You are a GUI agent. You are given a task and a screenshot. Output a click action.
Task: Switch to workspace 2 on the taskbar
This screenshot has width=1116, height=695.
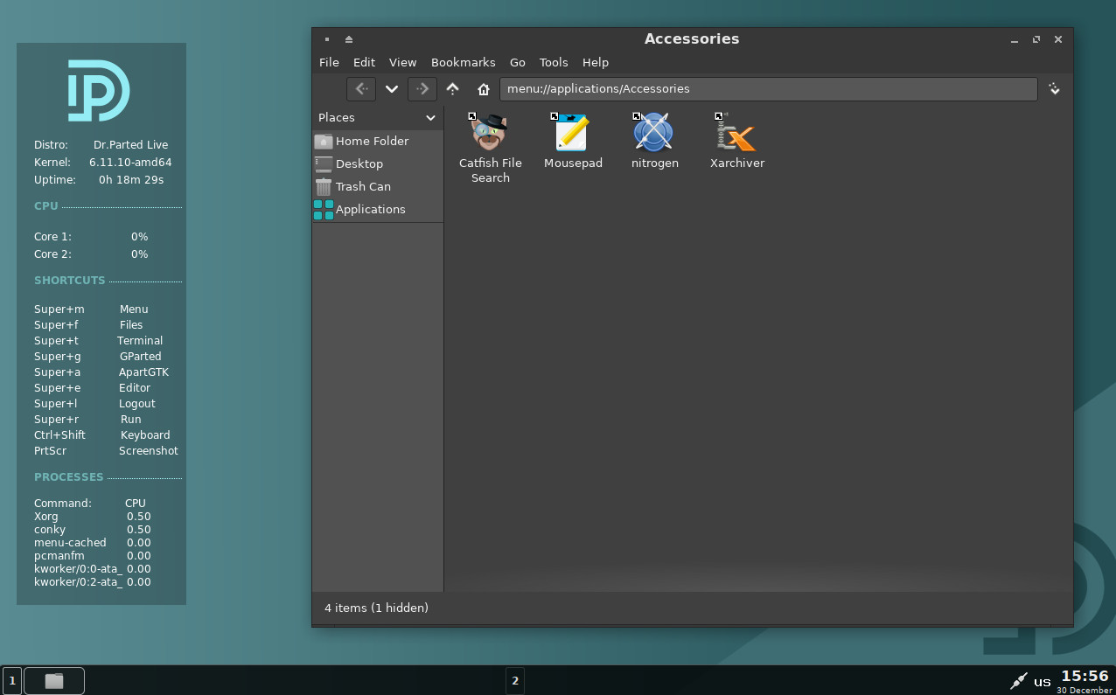[x=515, y=680]
